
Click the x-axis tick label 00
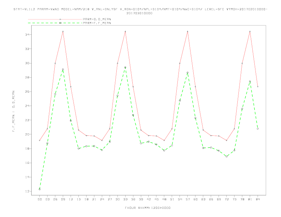pos(40,199)
